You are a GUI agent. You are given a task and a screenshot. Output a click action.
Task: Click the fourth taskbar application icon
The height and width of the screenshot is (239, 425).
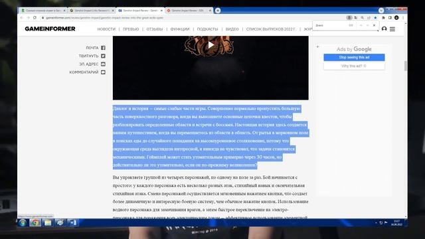[60, 223]
